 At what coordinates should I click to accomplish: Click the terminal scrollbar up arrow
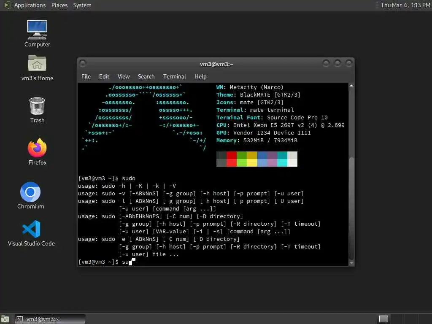tap(351, 86)
